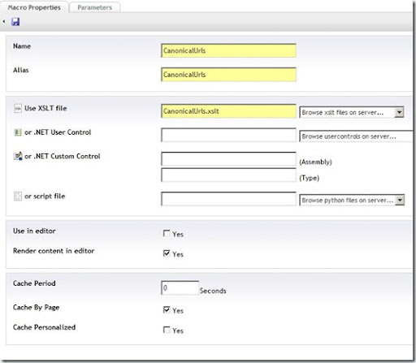Click the XSLT file icon
This screenshot has height=363, width=416.
(18, 109)
